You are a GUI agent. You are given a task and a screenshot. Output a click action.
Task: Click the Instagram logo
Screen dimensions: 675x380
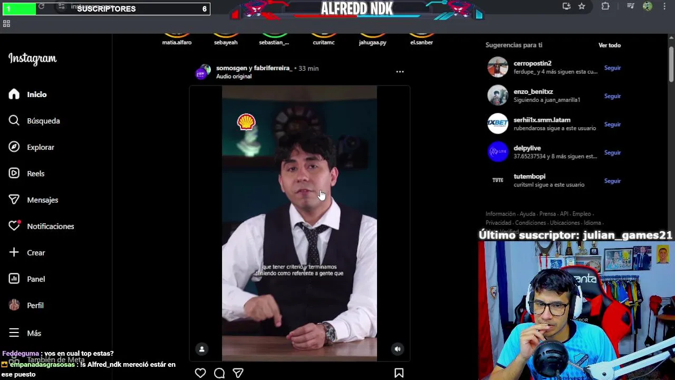[33, 59]
